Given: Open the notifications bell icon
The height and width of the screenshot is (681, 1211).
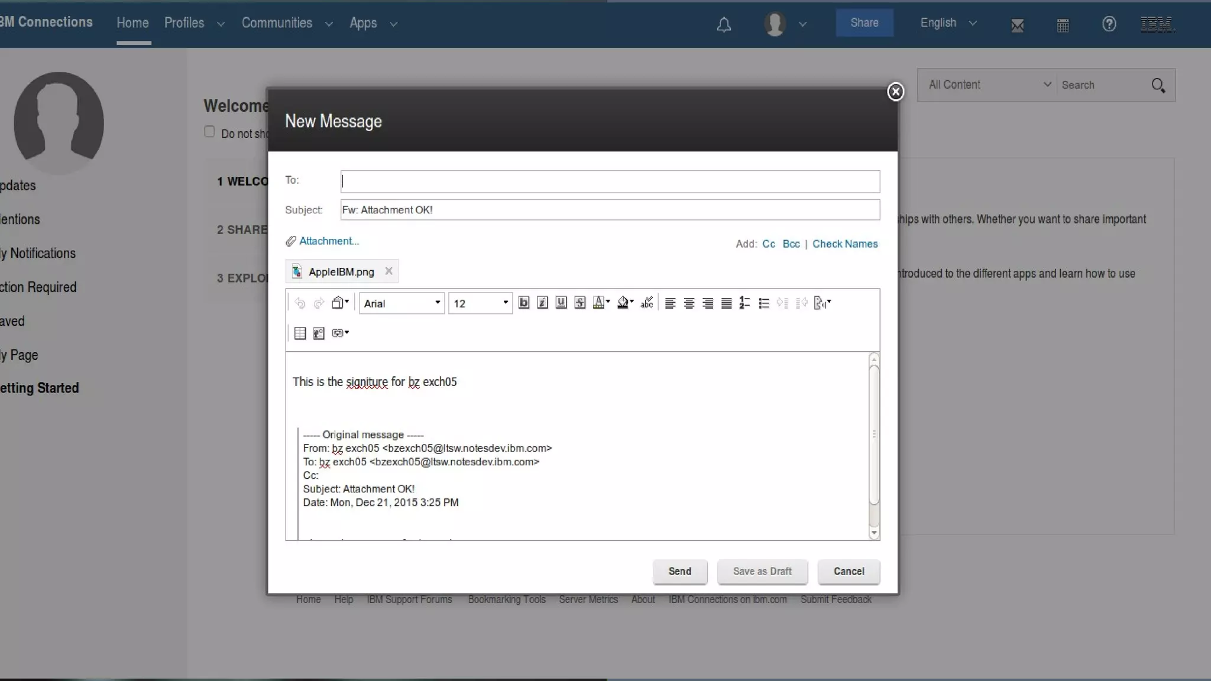Looking at the screenshot, I should (x=724, y=25).
